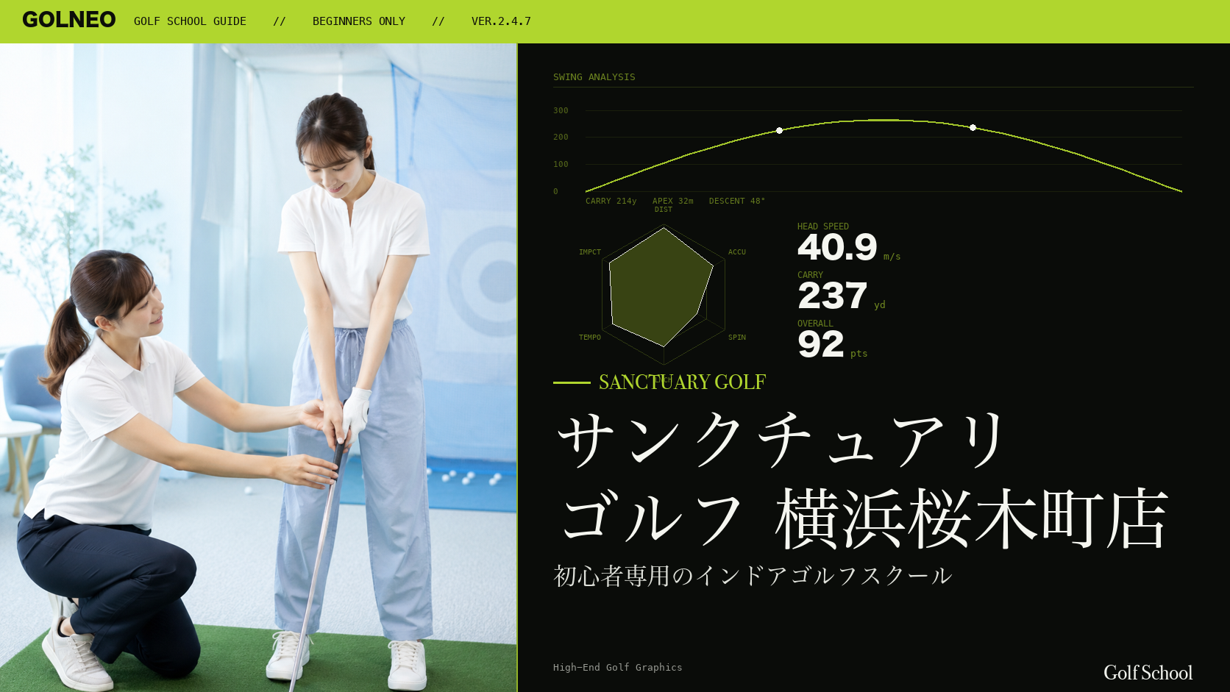Click the DESCENT 48° stat
Screen dimensions: 1230x692
(737, 201)
